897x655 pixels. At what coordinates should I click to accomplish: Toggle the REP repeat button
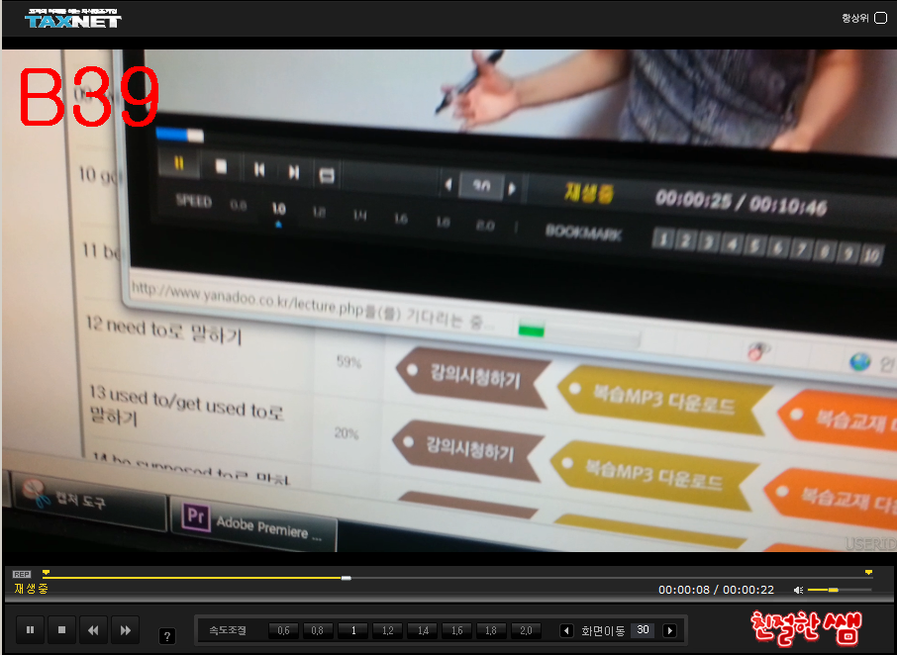(x=22, y=574)
